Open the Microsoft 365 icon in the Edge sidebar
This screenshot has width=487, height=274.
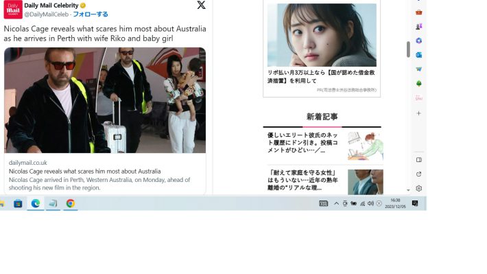point(418,41)
